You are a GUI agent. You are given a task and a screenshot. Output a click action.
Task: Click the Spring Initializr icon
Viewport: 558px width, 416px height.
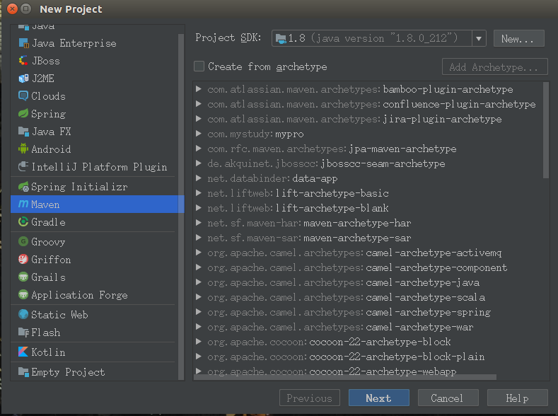tap(23, 187)
